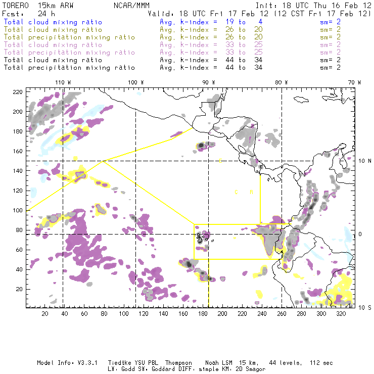
Task: Select the 'Model Info: V3.3.1' text
Action: click(67, 363)
